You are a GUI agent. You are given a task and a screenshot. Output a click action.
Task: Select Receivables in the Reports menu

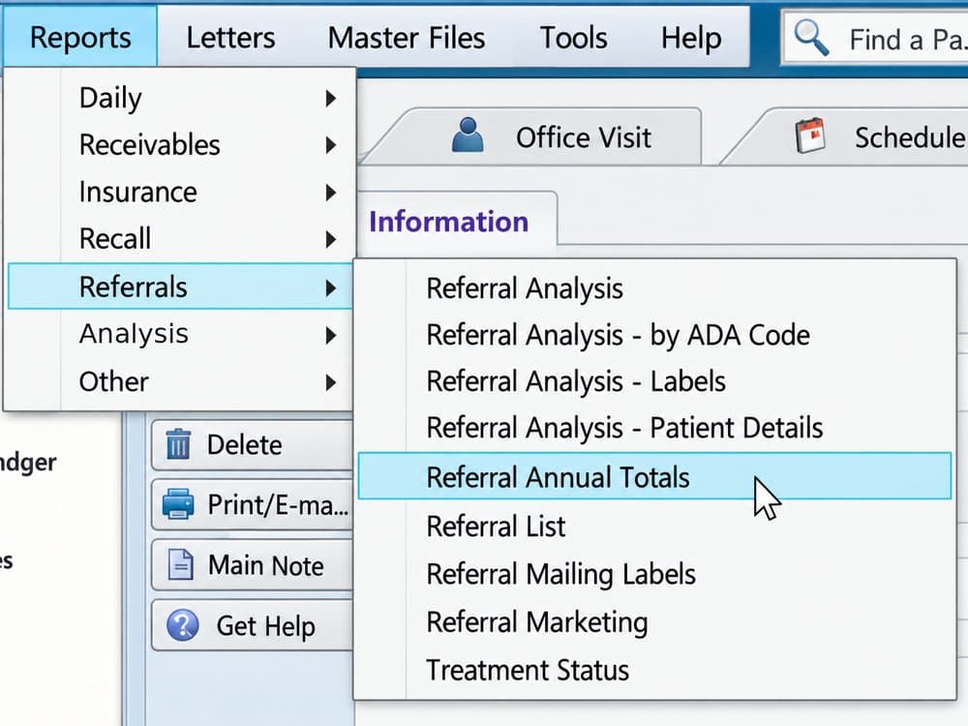click(180, 145)
